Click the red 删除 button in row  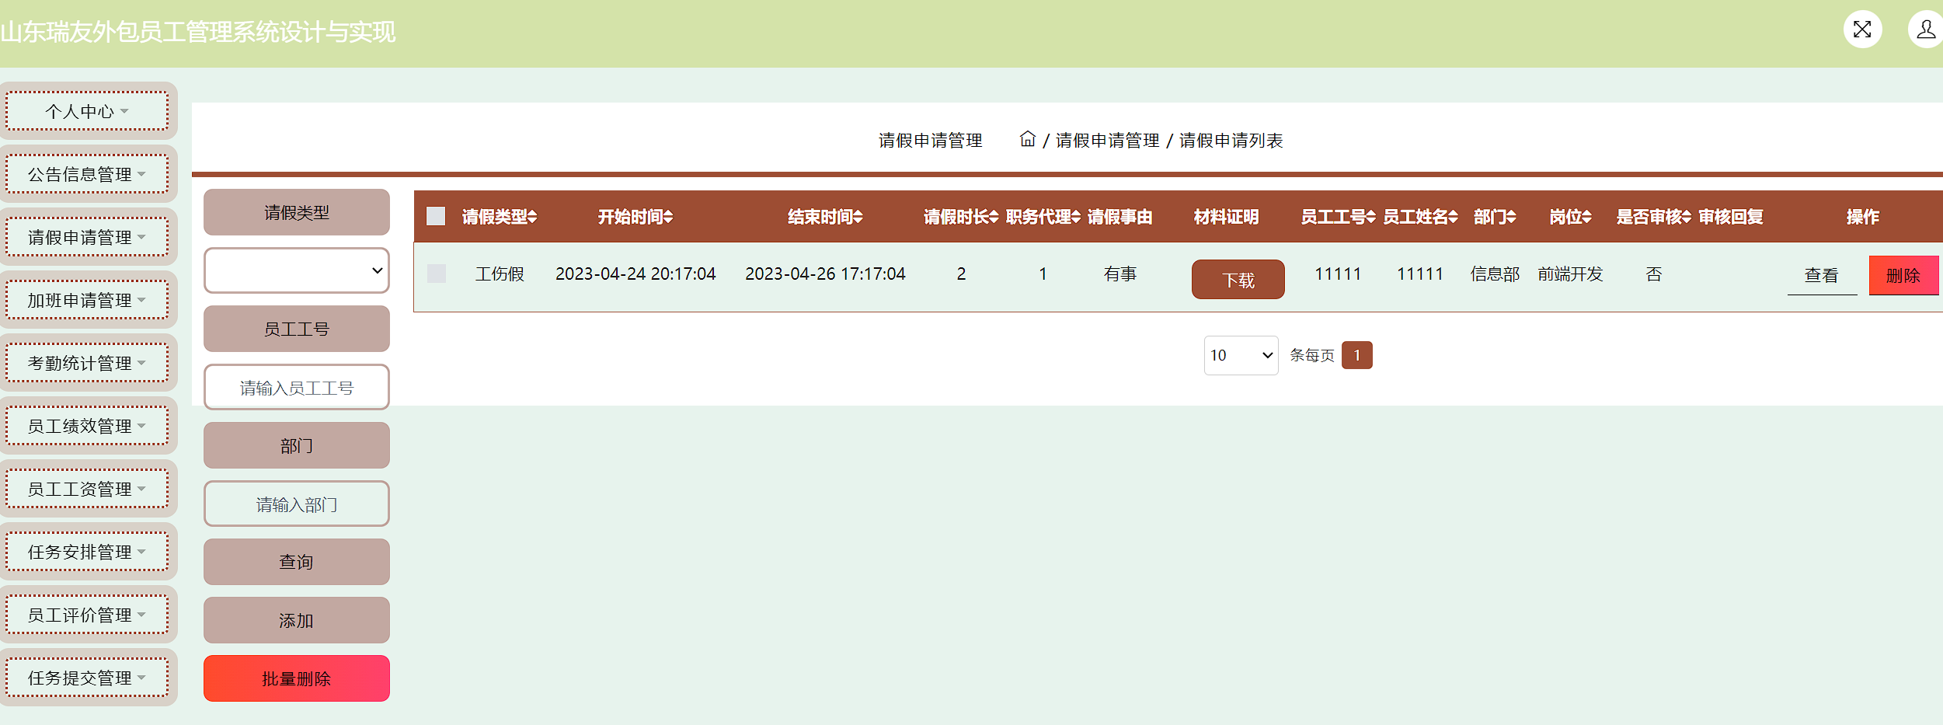click(x=1903, y=275)
